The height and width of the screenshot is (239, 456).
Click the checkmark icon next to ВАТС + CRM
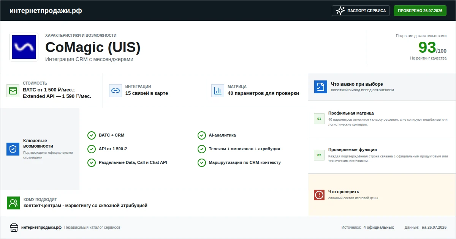click(92, 135)
